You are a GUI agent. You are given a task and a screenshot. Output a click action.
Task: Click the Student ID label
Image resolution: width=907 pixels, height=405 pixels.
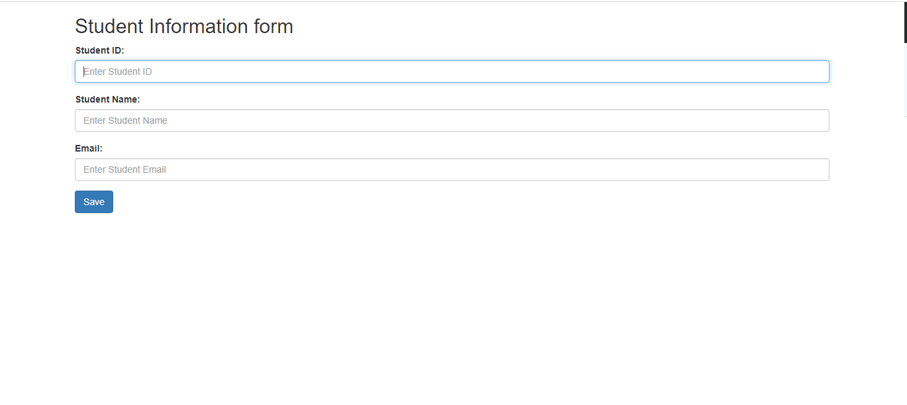point(99,50)
